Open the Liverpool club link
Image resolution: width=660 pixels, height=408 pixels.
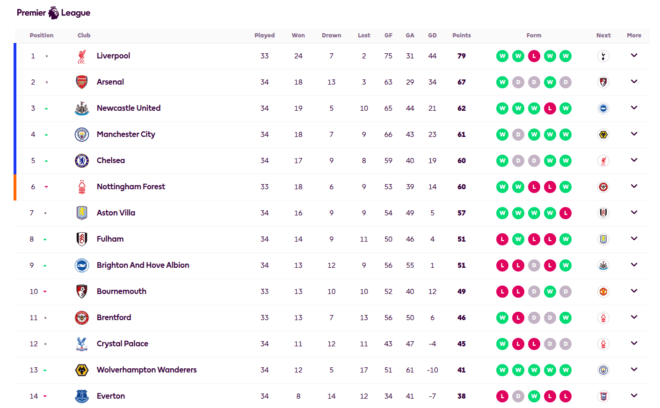click(x=113, y=56)
